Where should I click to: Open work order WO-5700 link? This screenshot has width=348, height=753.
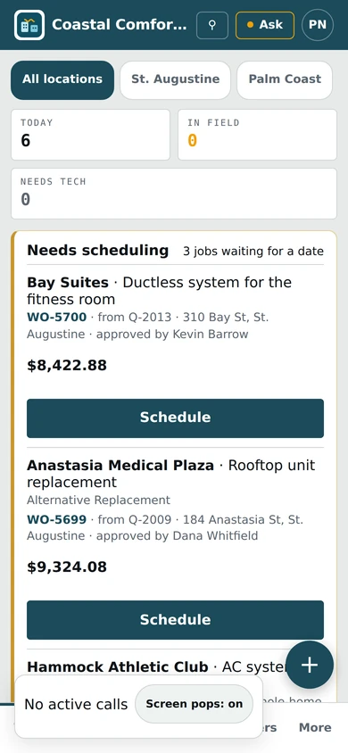click(x=56, y=317)
